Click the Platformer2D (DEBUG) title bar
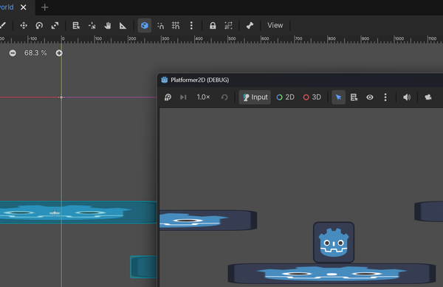This screenshot has width=443, height=287. point(301,80)
